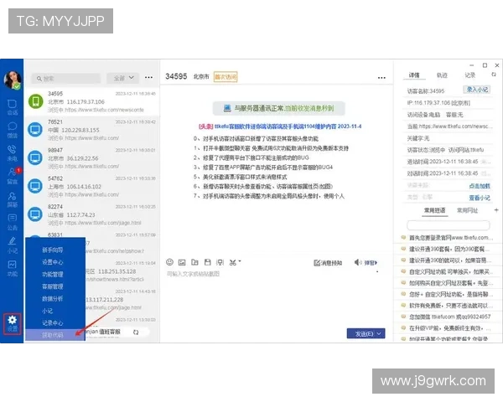Click quick reply starting with 首先您要登录官网
The width and height of the screenshot is (503, 402).
(x=447, y=238)
